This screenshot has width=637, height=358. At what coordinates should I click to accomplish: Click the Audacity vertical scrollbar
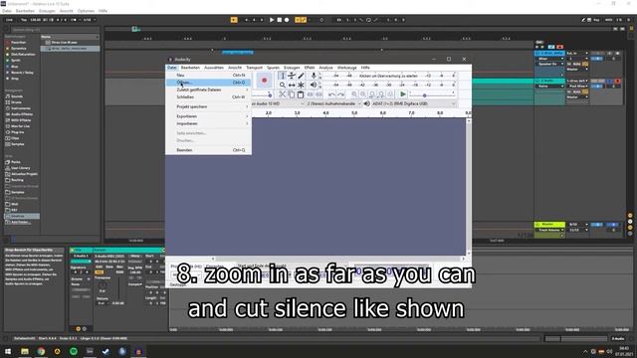[469, 187]
